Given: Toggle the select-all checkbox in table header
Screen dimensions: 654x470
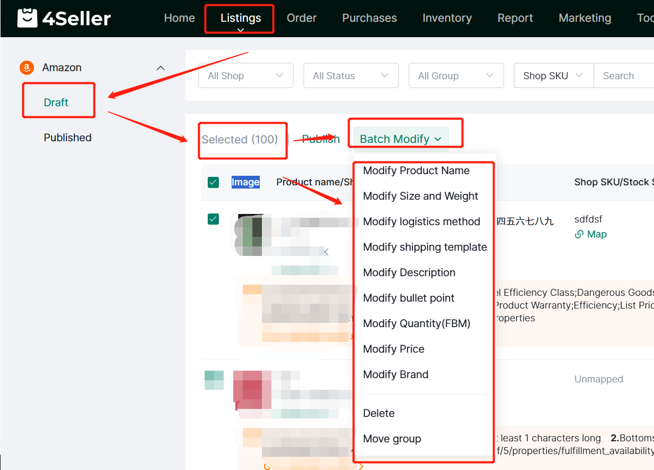Looking at the screenshot, I should (213, 182).
